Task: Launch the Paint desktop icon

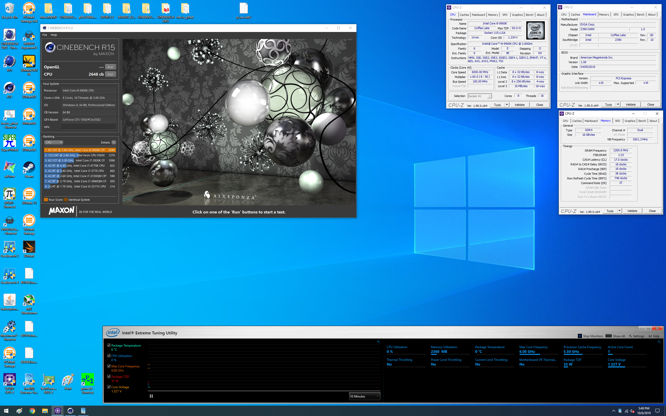Action: pos(68,382)
